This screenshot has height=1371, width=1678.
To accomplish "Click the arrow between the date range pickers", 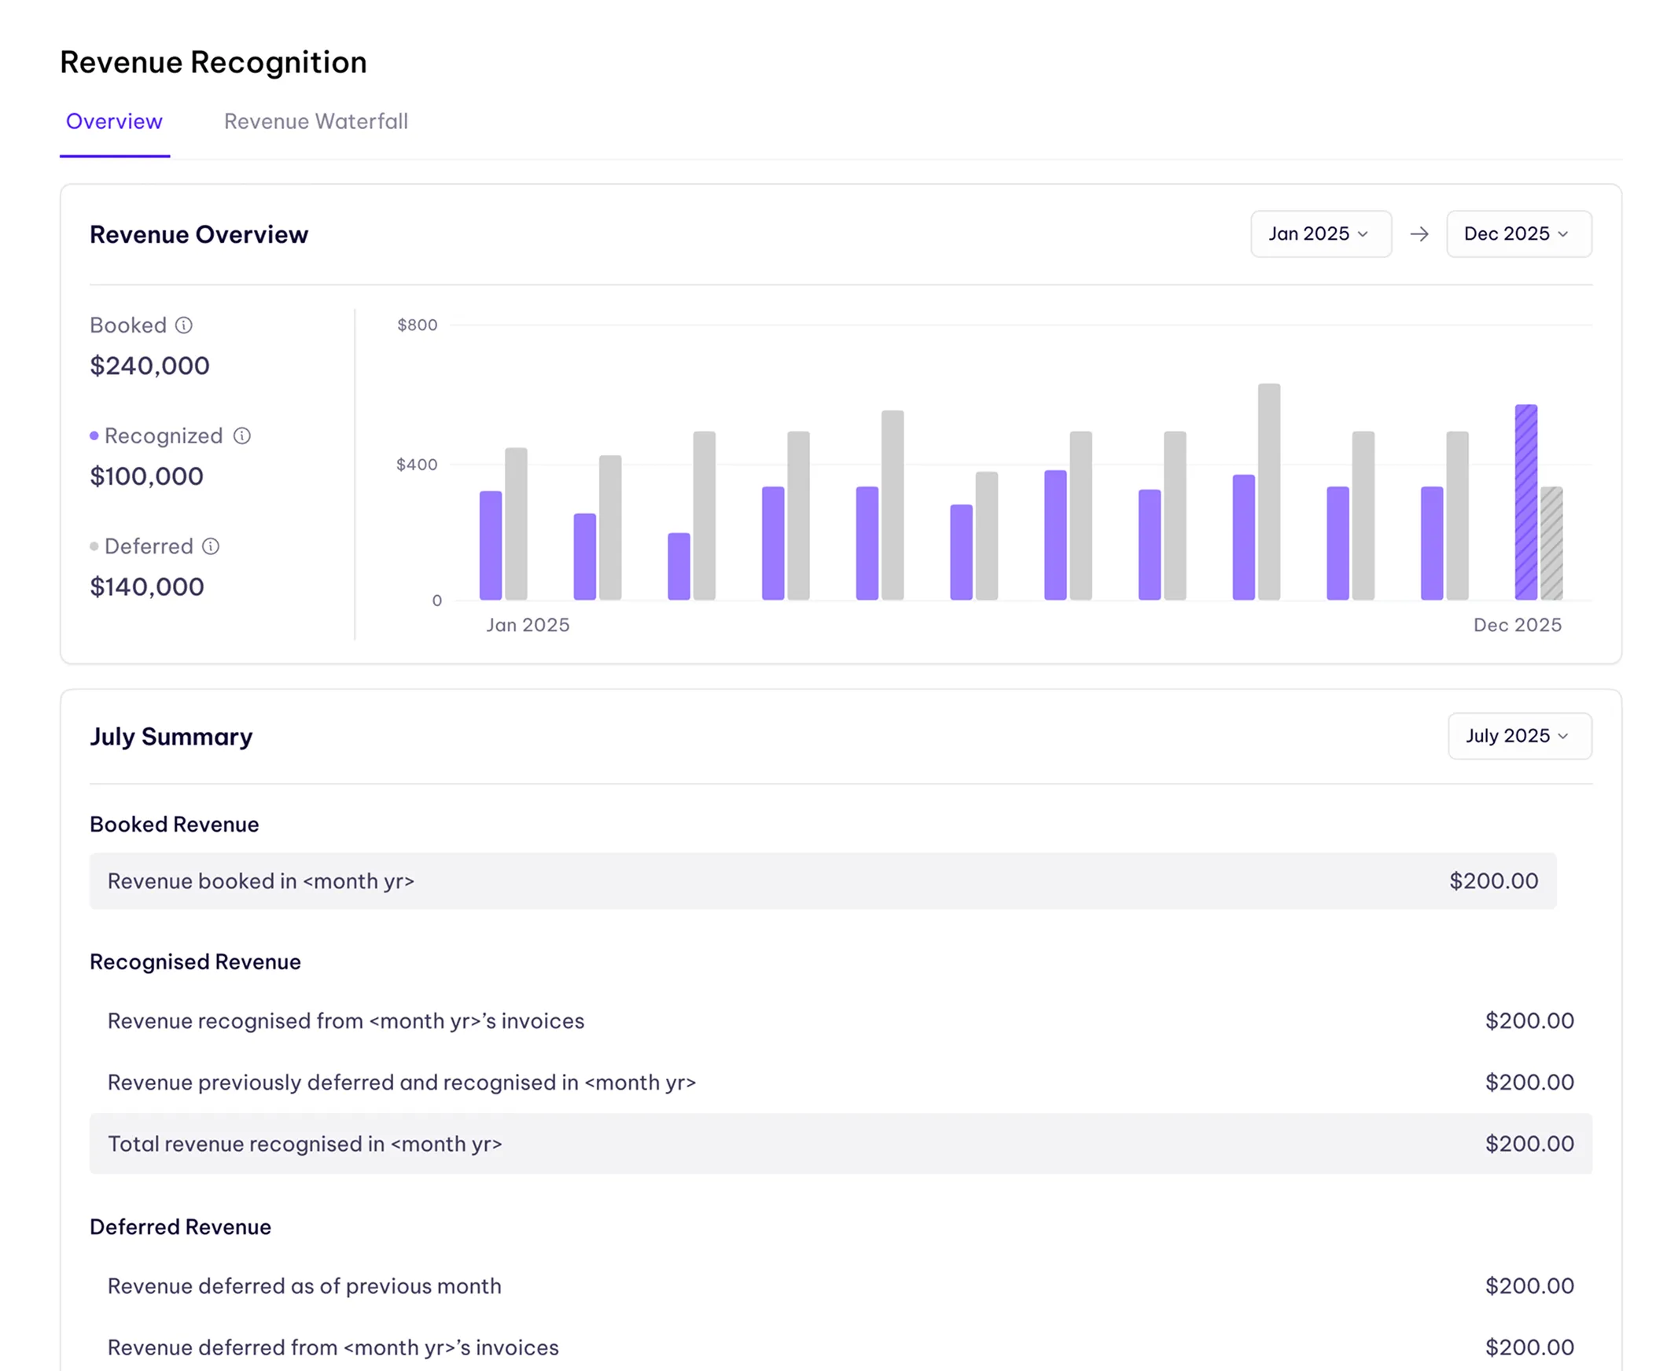I will coord(1419,233).
